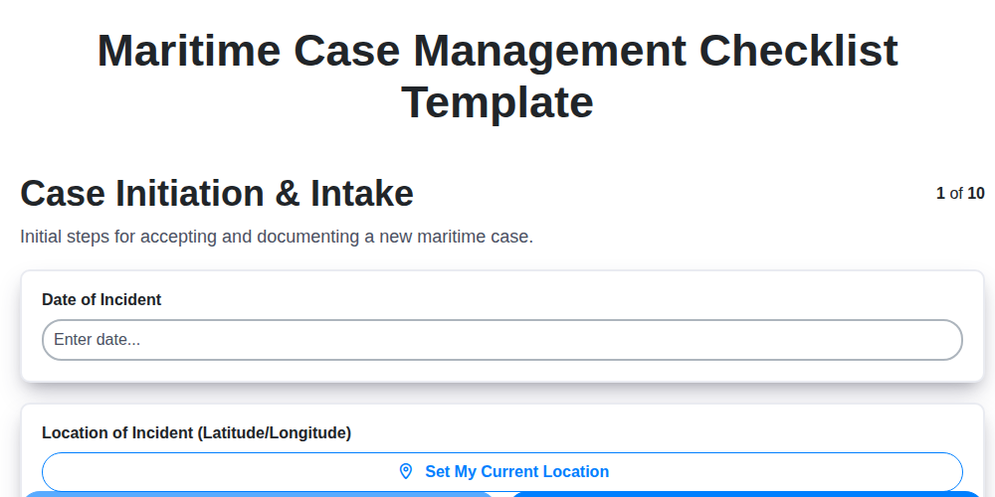Click the darker blue bottom-right button
The width and height of the screenshot is (995, 497).
(746, 493)
